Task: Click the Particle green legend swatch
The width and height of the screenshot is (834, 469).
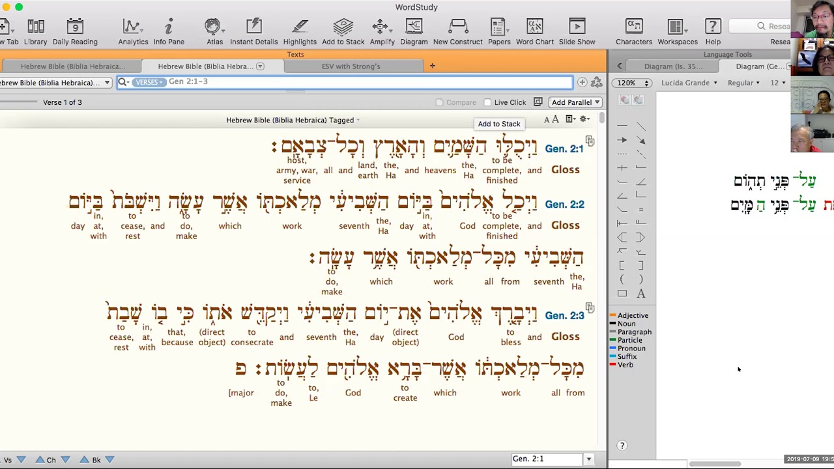Action: (x=613, y=340)
